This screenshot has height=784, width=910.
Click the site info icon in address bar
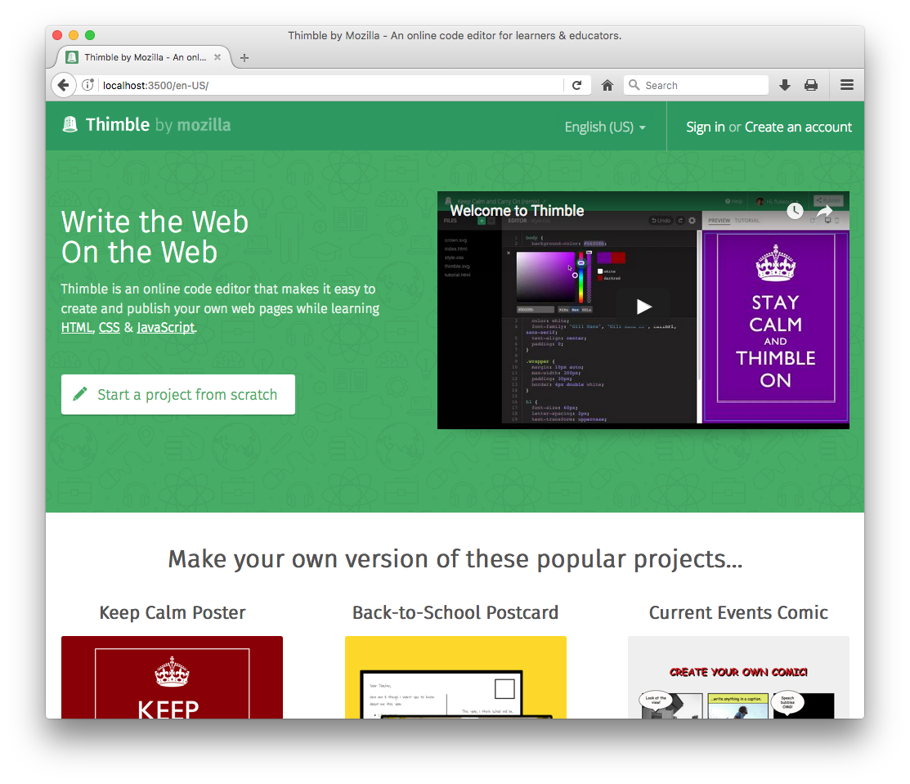tap(87, 84)
